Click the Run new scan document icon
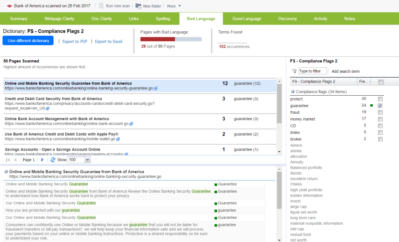The height and width of the screenshot is (242, 399). pyautogui.click(x=101, y=6)
